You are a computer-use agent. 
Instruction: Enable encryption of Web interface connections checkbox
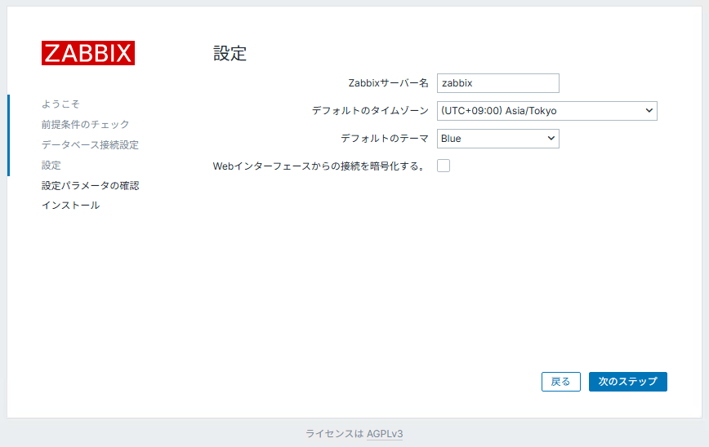[444, 166]
